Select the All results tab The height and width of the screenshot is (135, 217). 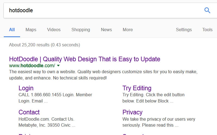(x=12, y=30)
